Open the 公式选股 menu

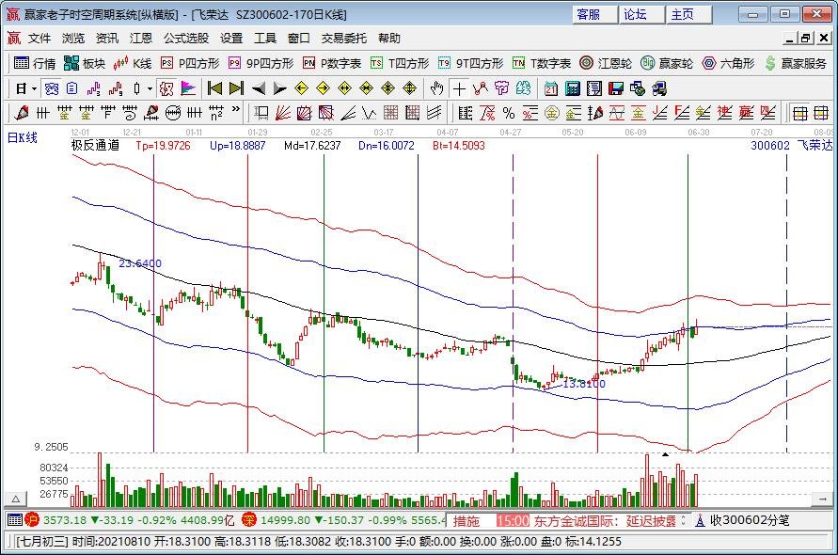tap(186, 39)
